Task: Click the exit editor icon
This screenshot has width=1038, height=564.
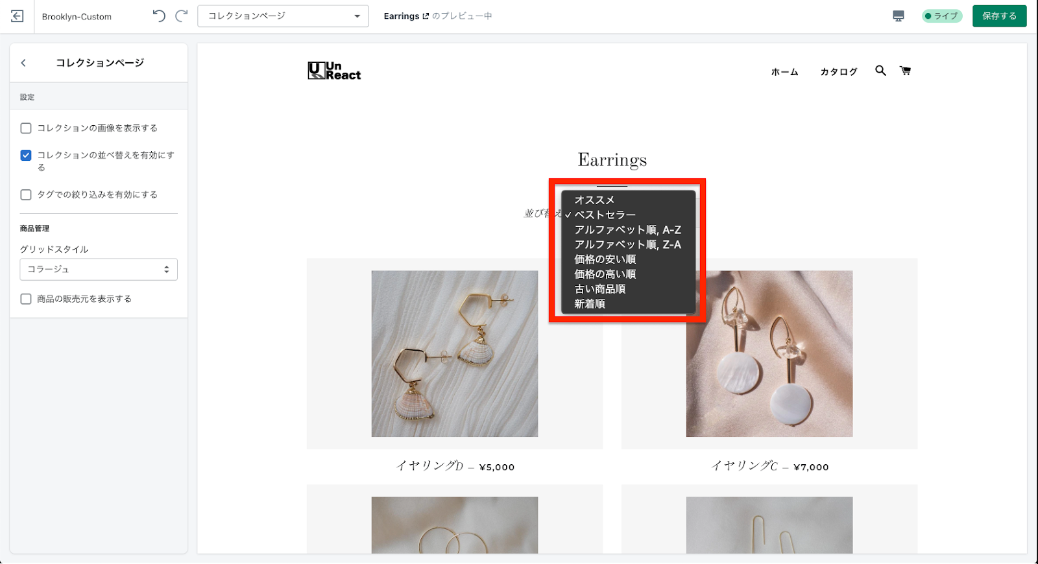Action: tap(18, 16)
